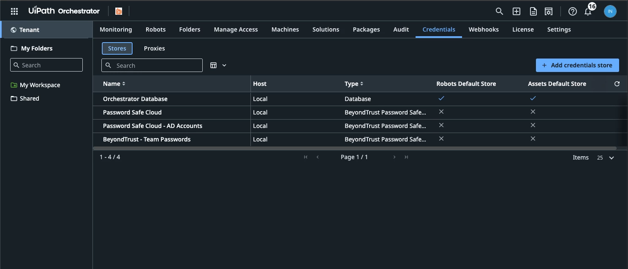Click the table columns icon
The image size is (628, 269).
214,65
